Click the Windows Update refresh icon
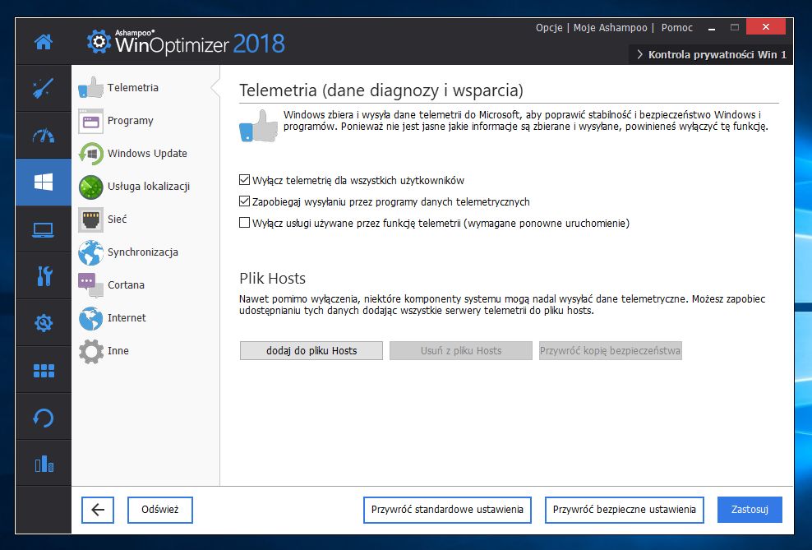 90,154
